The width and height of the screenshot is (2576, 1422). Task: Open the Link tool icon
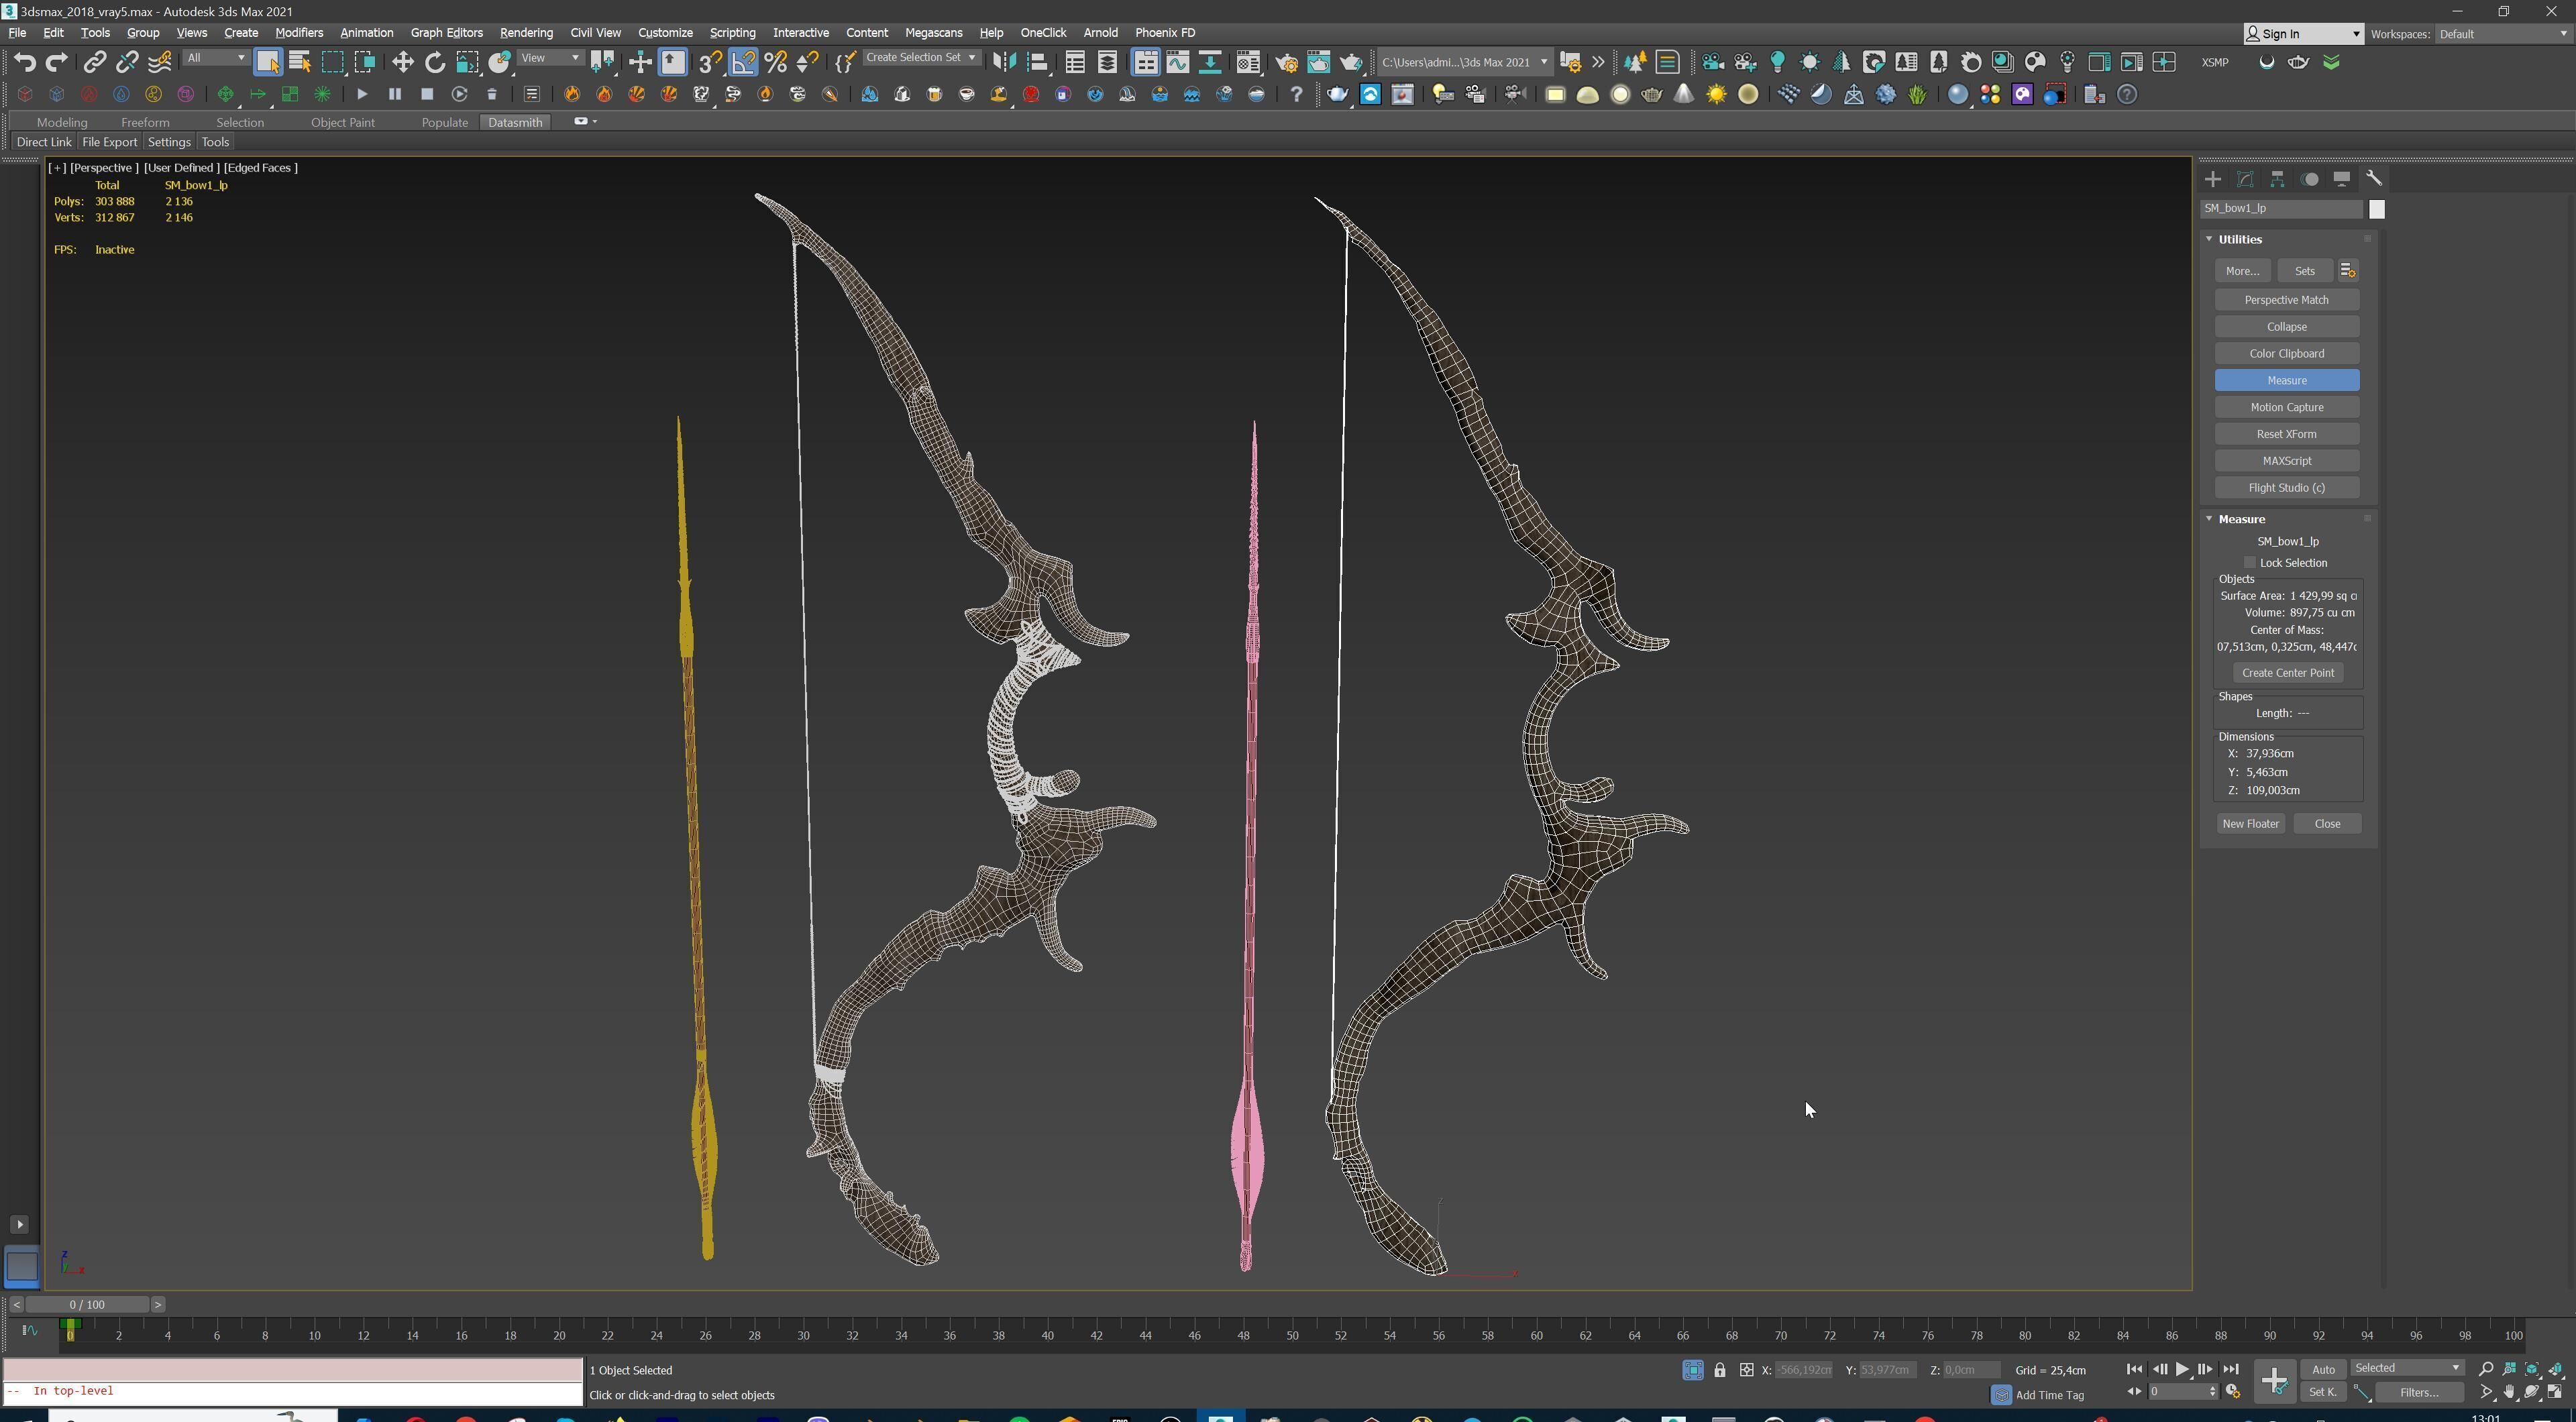(94, 62)
